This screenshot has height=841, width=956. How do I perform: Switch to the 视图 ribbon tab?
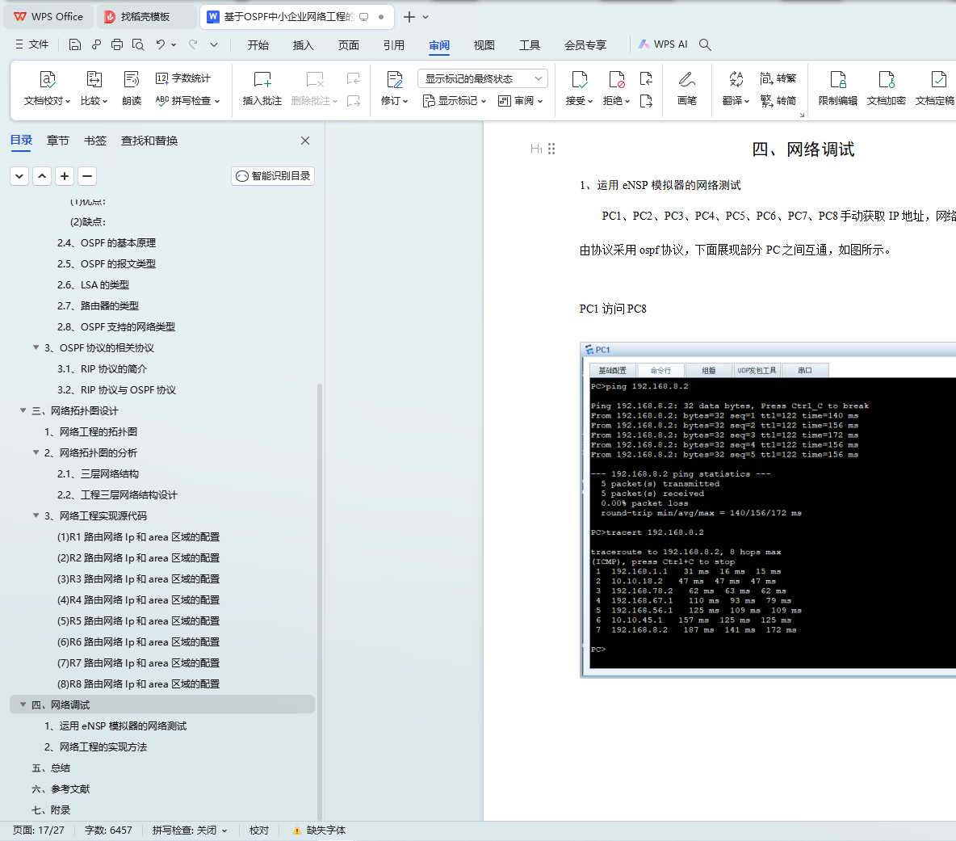click(x=484, y=45)
